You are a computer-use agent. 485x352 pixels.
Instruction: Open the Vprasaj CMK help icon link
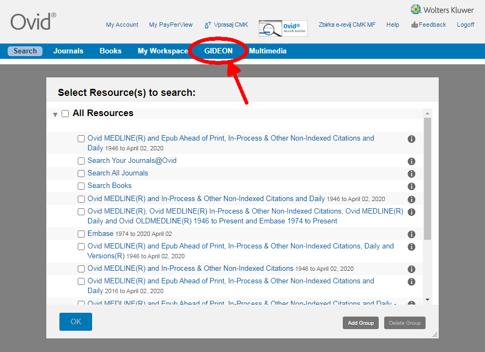coord(208,25)
